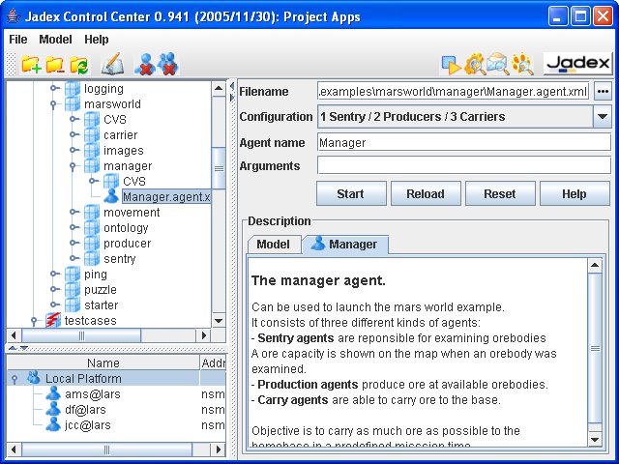Image resolution: width=619 pixels, height=464 pixels.
Task: Expand the testcases tree node
Action: (x=35, y=321)
